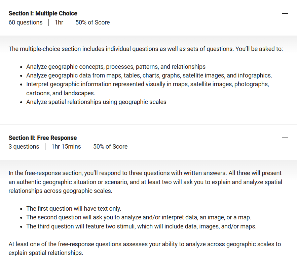The height and width of the screenshot is (266, 297).
Task: Click the bullet about the second question
Action: (x=139, y=217)
